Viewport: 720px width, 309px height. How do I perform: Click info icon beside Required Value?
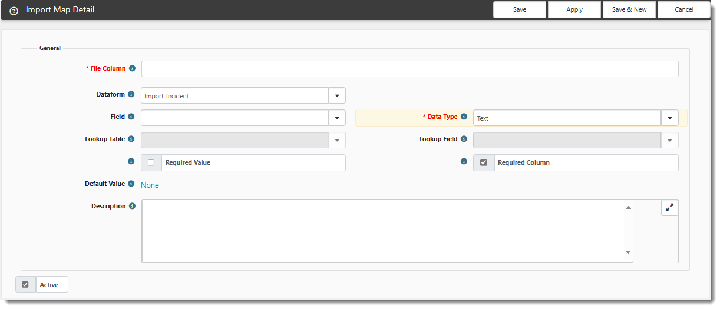(131, 161)
